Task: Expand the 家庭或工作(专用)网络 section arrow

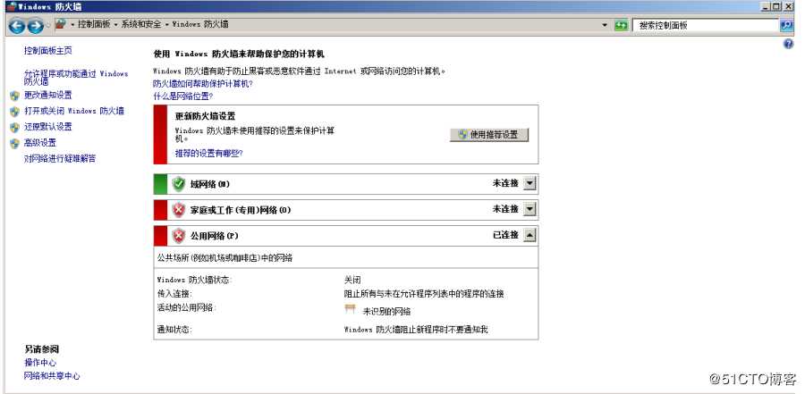Action: [530, 209]
